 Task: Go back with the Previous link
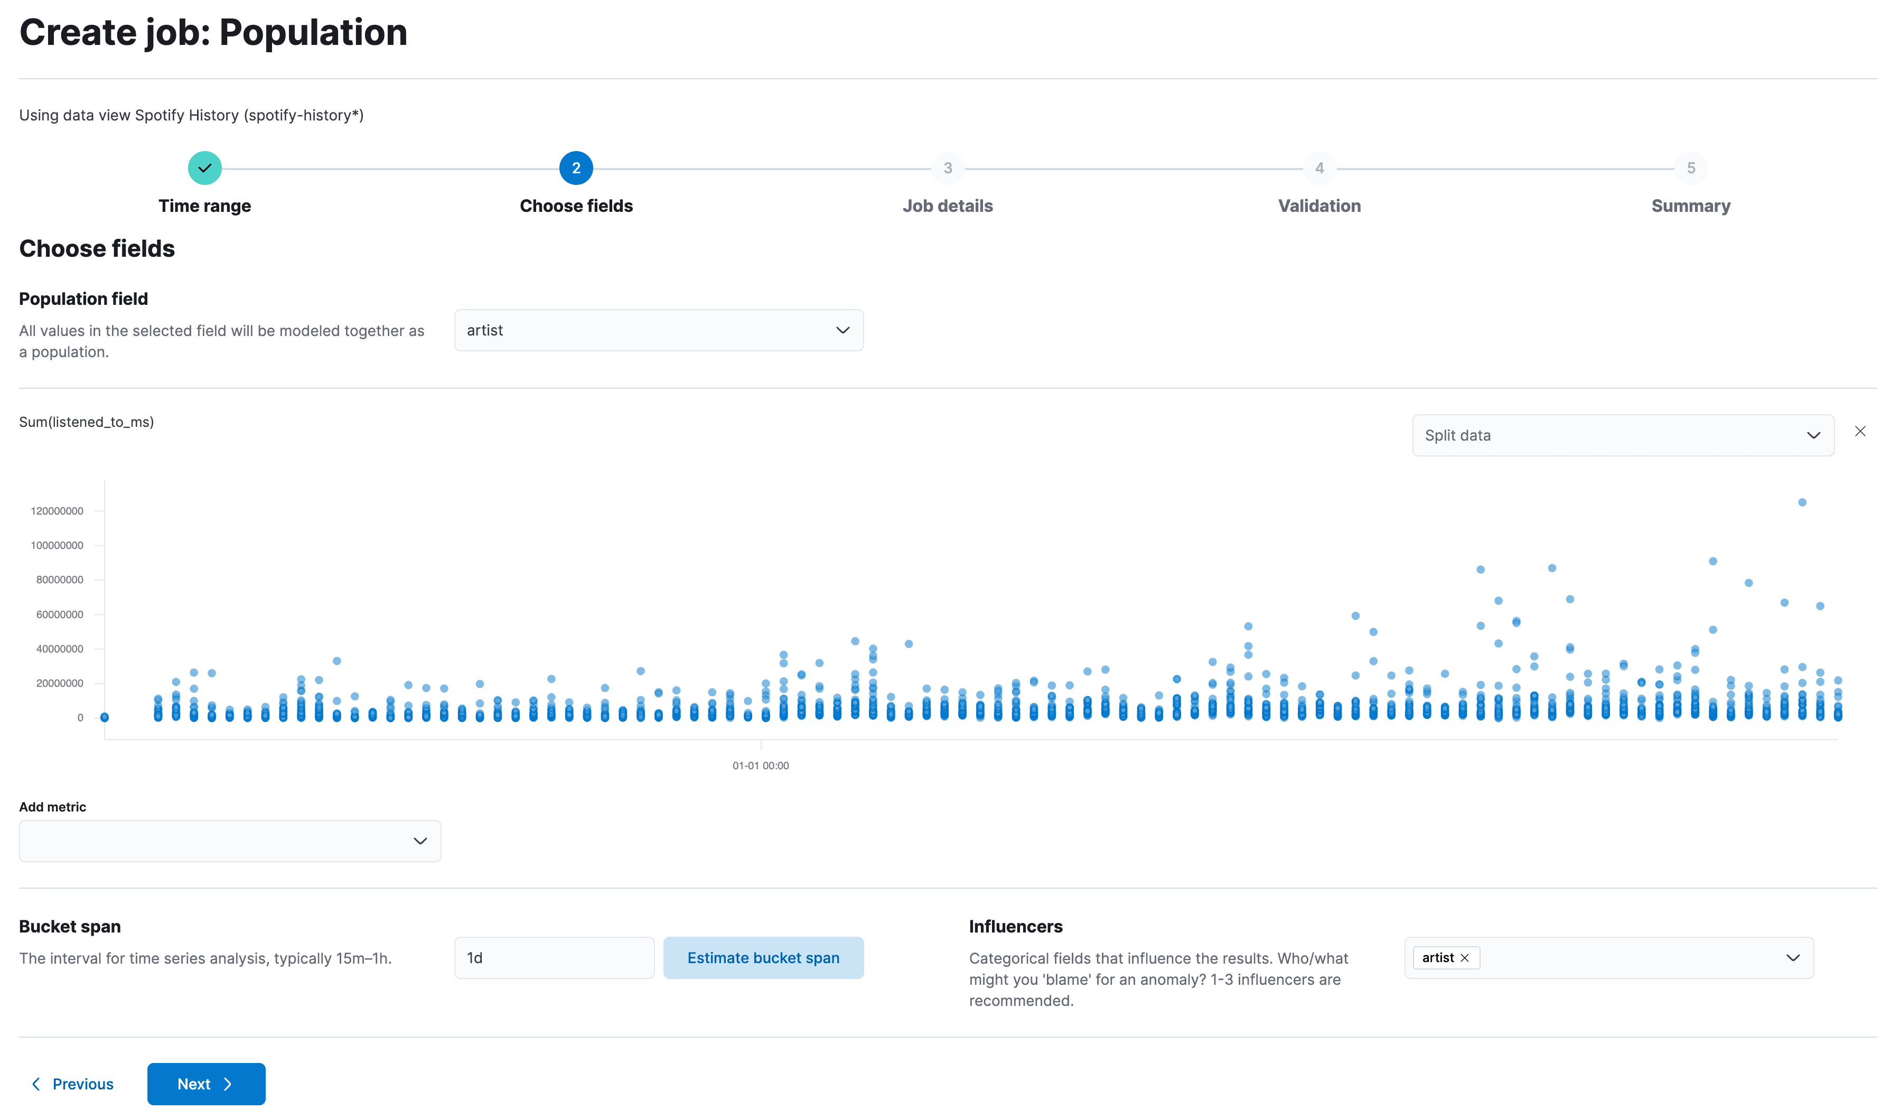(83, 1084)
